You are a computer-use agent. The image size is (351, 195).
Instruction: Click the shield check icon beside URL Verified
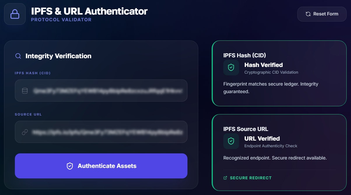231,141
